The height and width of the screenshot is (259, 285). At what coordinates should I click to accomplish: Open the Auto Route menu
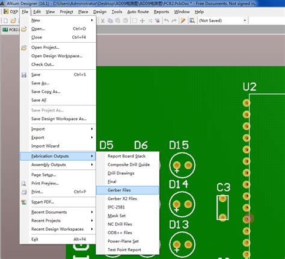tap(138, 12)
